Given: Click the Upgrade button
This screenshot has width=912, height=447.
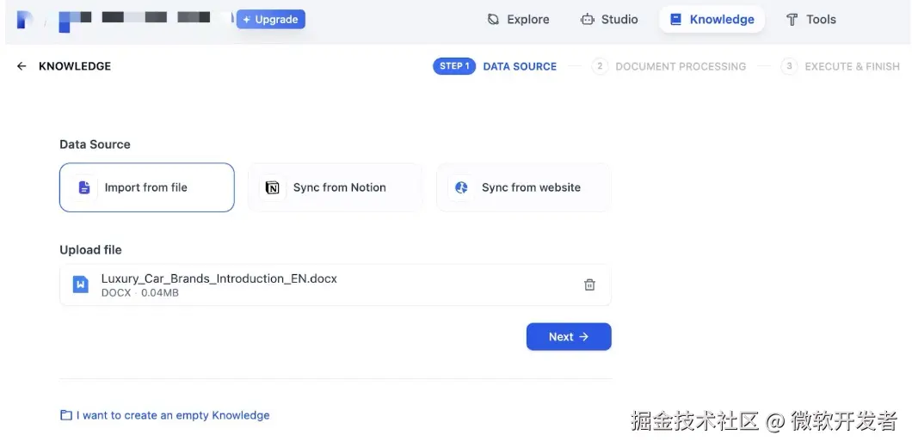Looking at the screenshot, I should 270,19.
